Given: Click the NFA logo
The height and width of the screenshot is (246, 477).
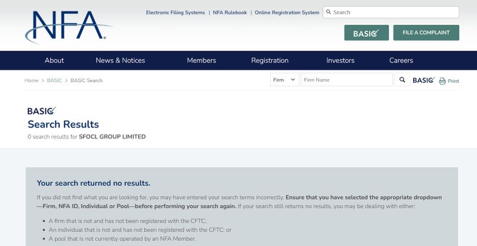Looking at the screenshot, I should (69, 27).
